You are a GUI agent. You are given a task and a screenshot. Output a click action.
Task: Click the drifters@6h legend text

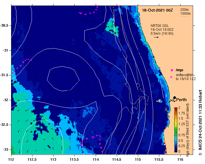pos(184,75)
